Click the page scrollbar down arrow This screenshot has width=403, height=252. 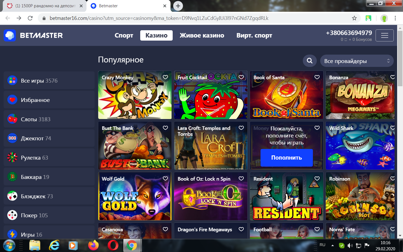click(400, 236)
